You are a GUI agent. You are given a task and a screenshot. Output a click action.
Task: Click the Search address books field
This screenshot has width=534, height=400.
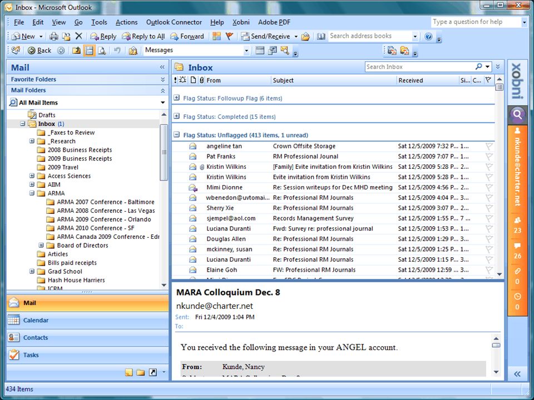click(x=370, y=36)
